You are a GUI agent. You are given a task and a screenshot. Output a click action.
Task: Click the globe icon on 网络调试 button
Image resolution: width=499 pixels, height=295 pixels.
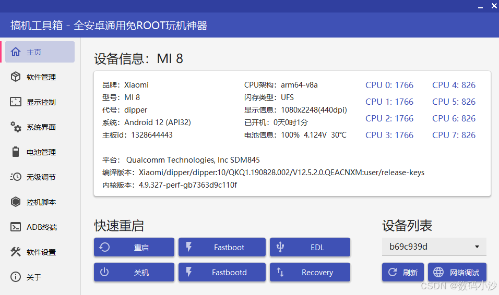438,272
